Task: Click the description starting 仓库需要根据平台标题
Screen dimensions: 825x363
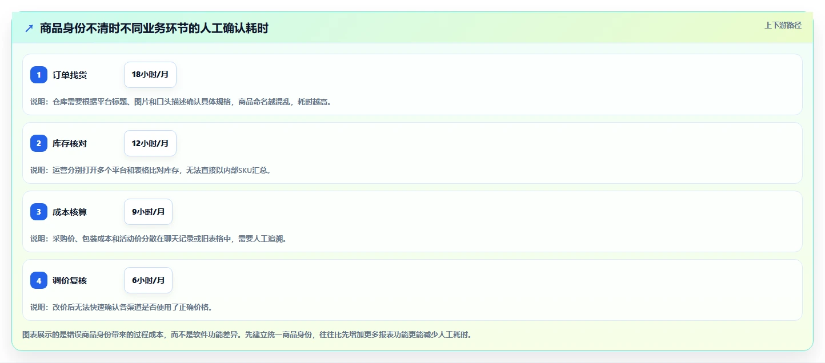Action: coord(181,102)
